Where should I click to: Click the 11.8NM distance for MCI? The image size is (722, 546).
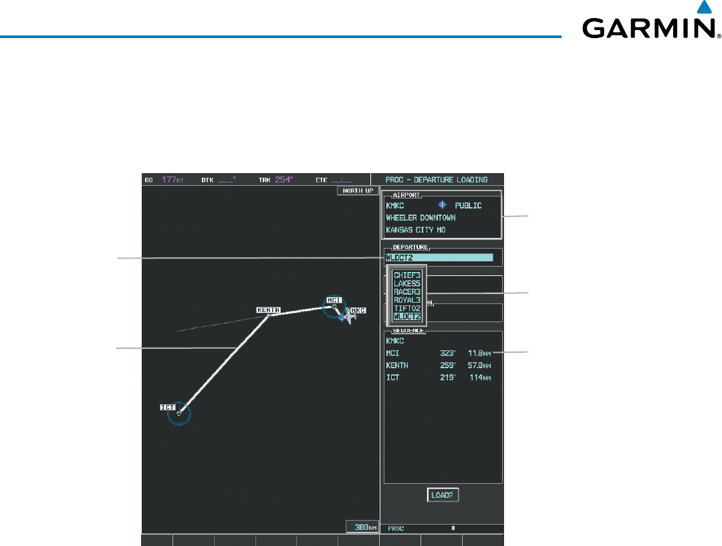click(x=479, y=353)
